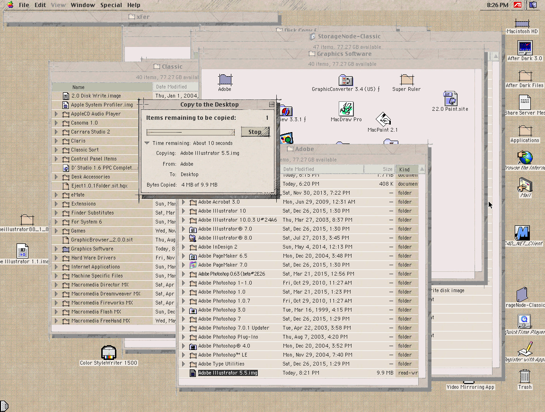Select the Applications folder on desktop
545x412 pixels.
[x=525, y=131]
